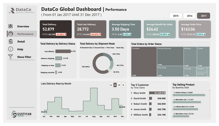Screen dimensions: 219x126
Task: Click the Overview grid icon
Action: [x=11, y=26]
